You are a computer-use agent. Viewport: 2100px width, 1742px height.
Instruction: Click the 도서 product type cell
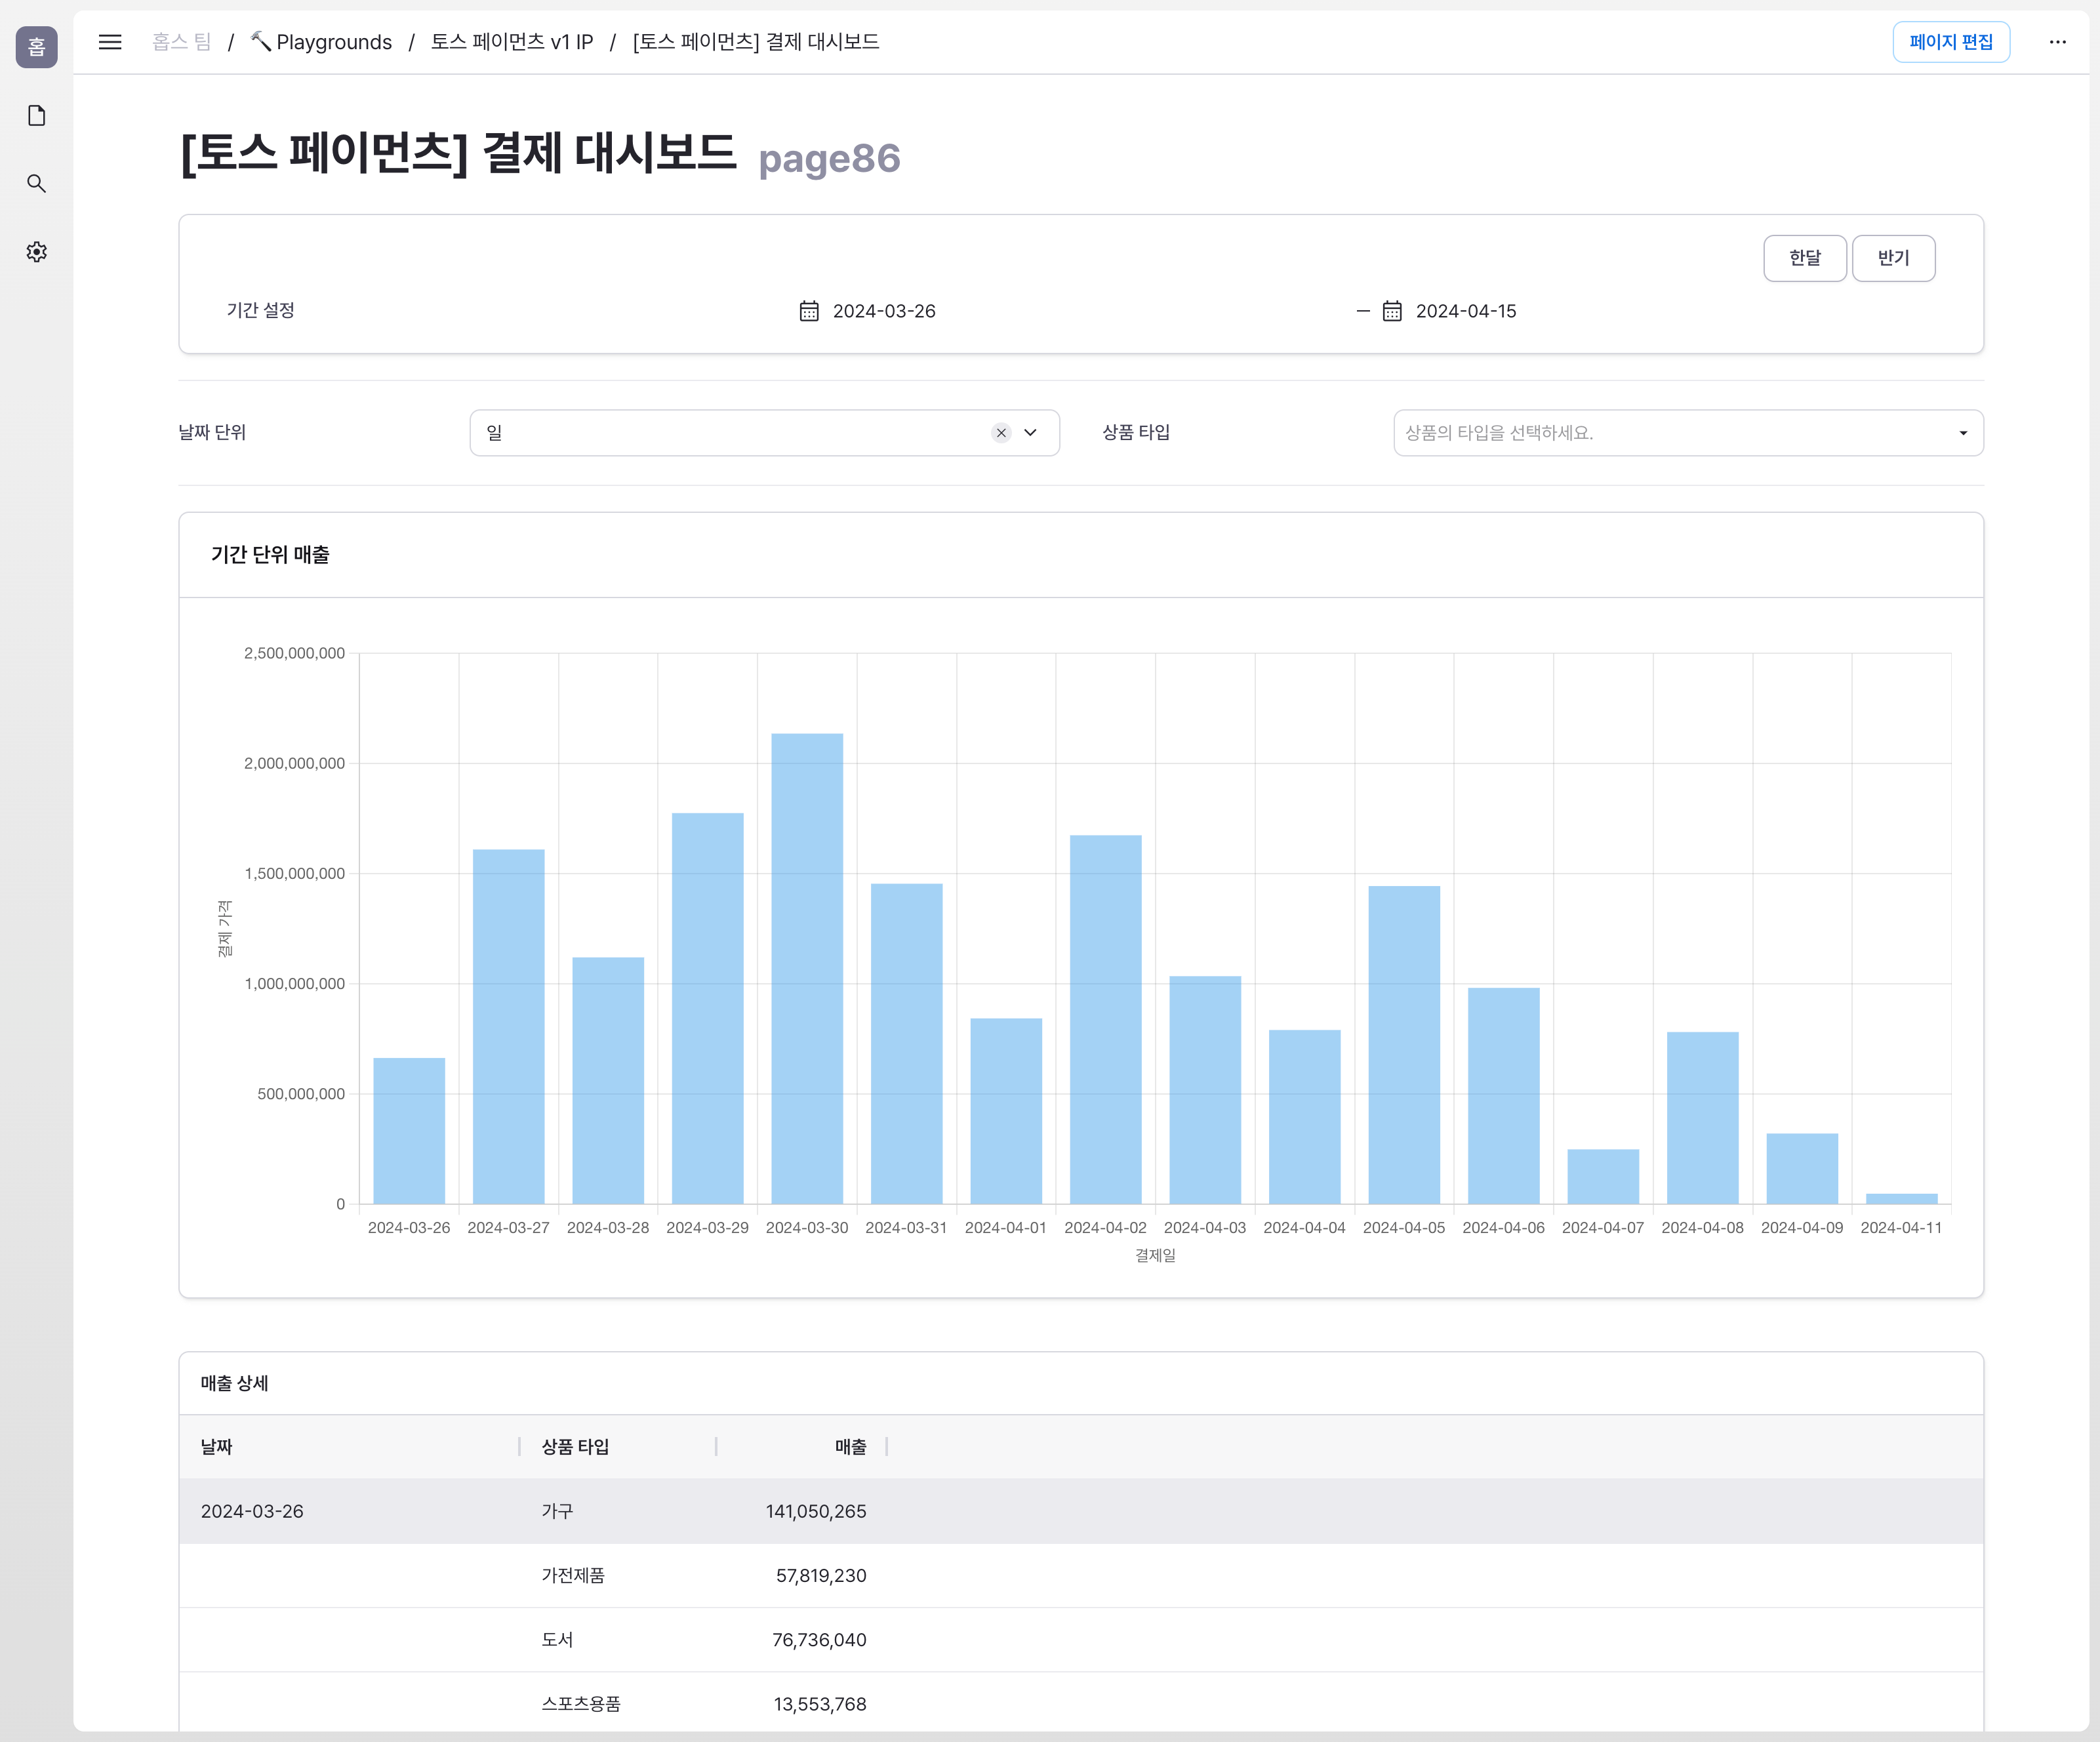coord(557,1639)
